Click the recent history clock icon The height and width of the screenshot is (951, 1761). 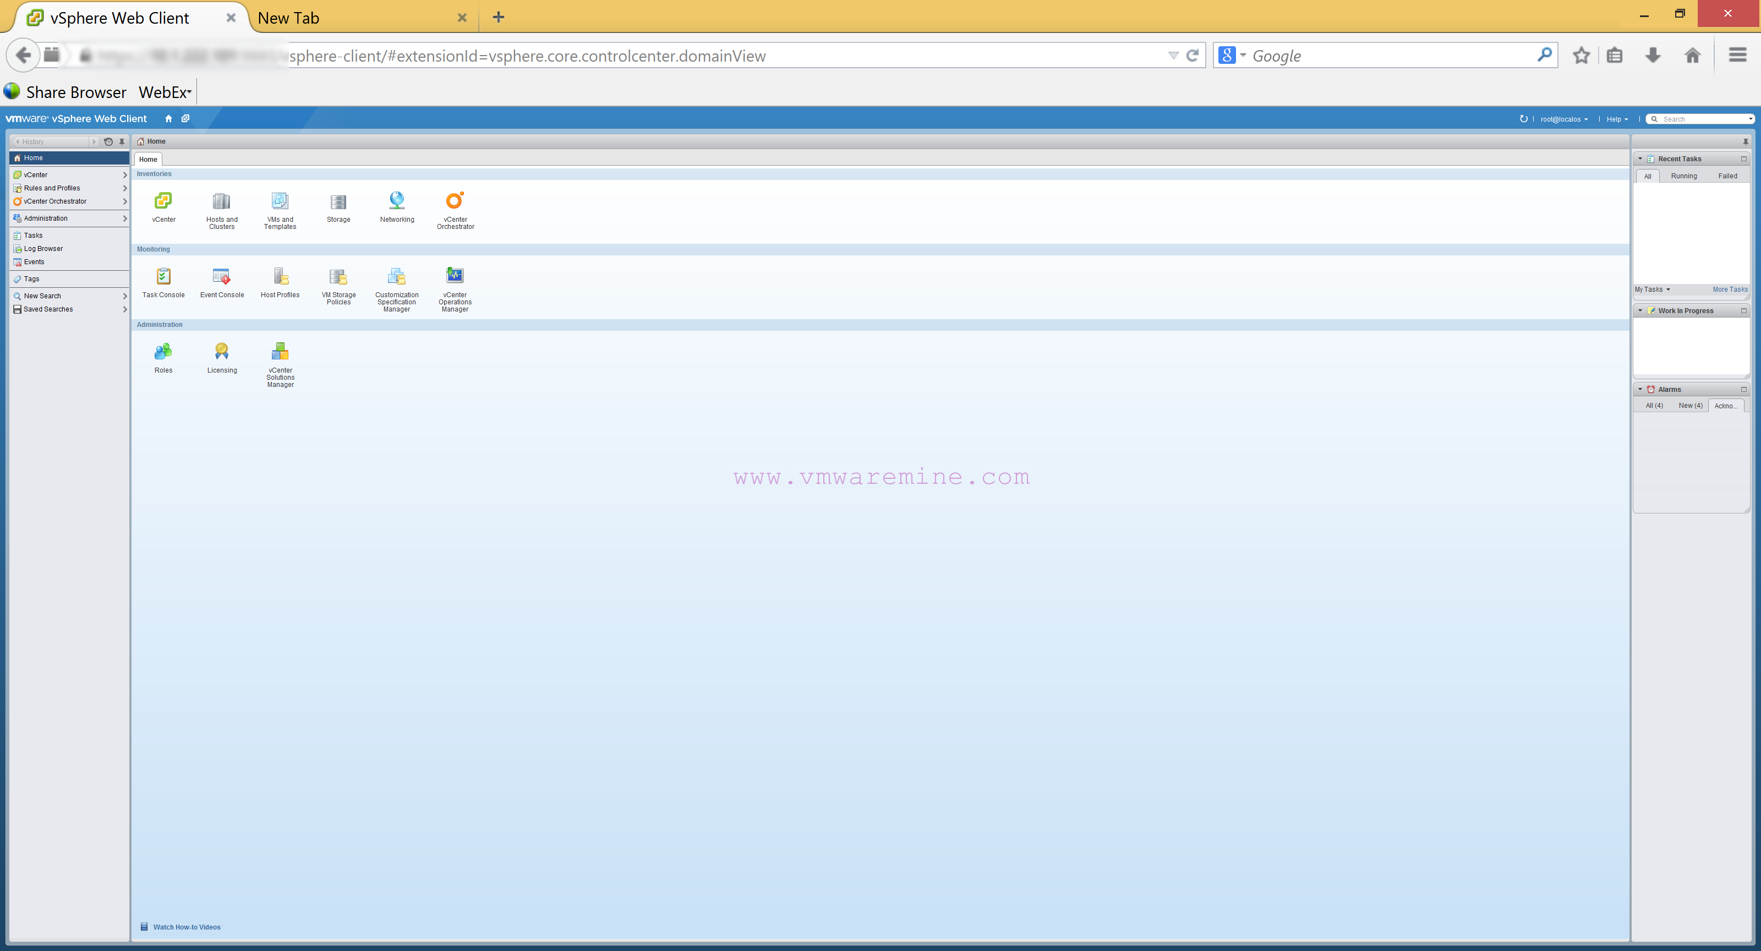tap(108, 141)
